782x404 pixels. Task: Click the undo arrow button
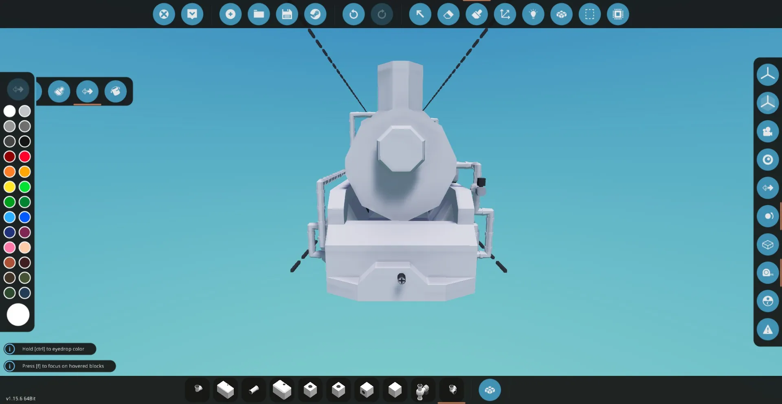coord(354,14)
